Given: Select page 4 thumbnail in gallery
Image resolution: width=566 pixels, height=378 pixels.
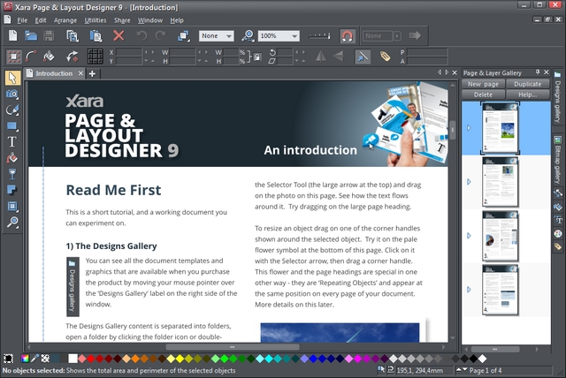Looking at the screenshot, I should coord(501,290).
